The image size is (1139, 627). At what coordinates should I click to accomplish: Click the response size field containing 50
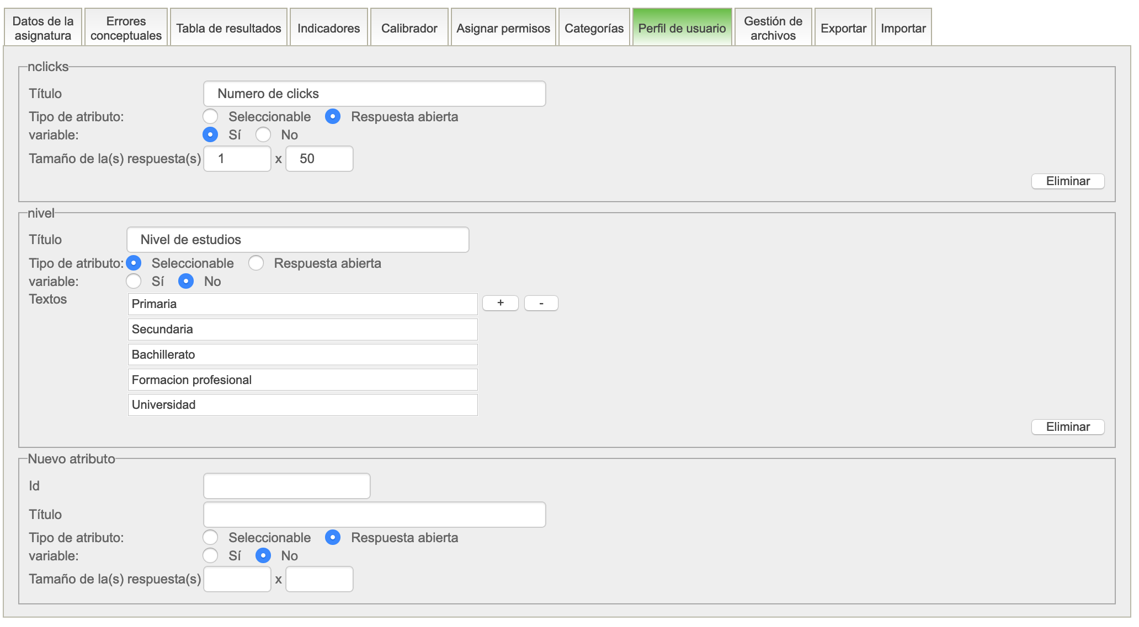(x=319, y=159)
